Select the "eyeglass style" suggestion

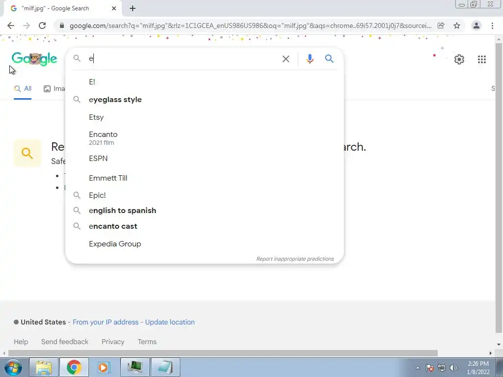(x=204, y=99)
